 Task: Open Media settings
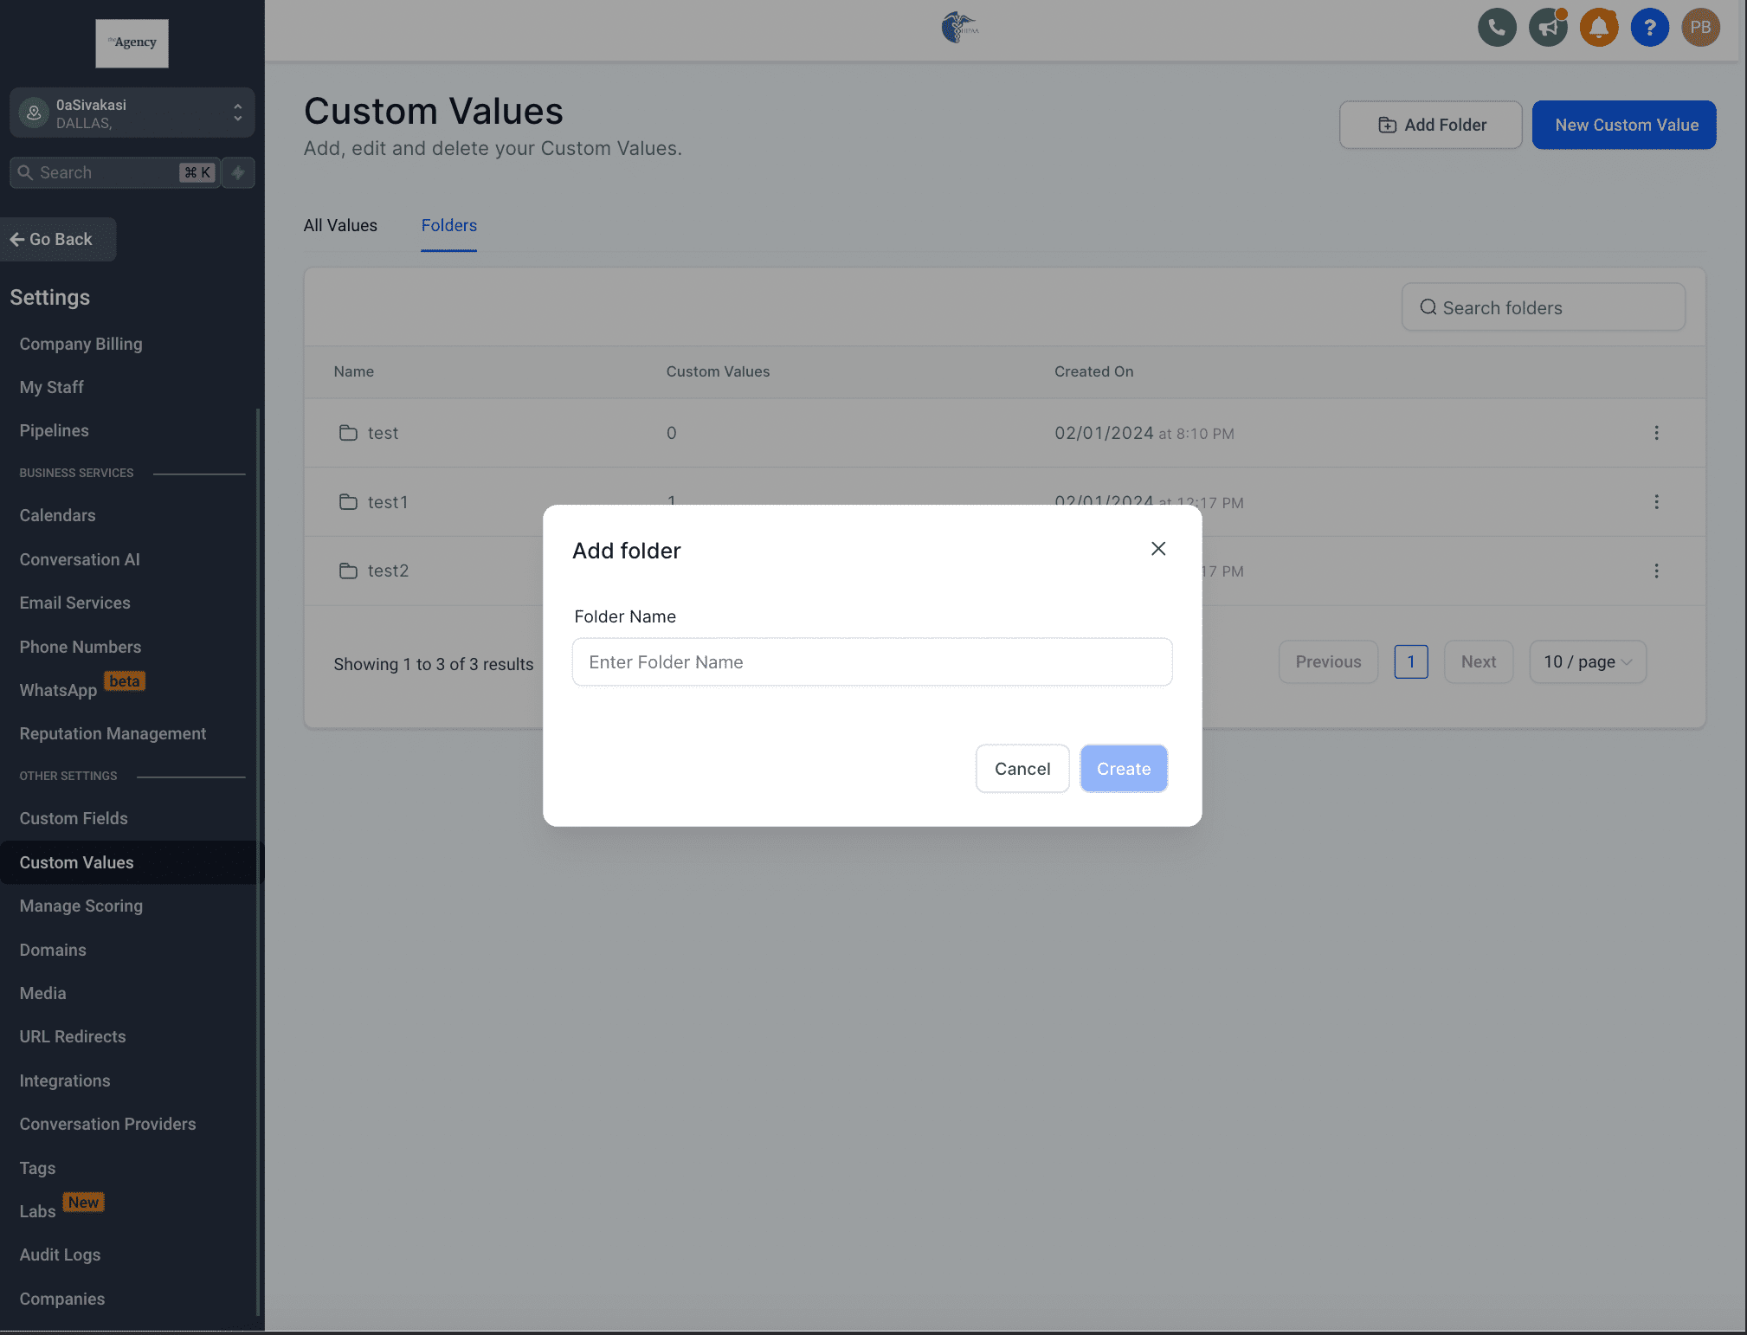pos(42,993)
